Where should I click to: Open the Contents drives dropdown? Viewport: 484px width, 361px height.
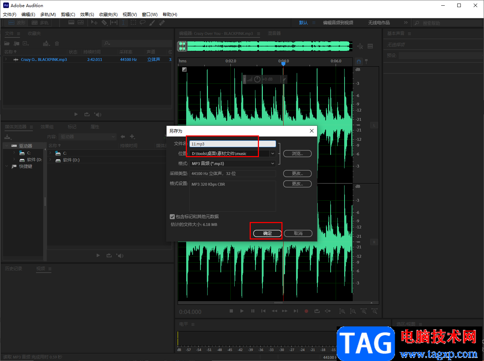tap(87, 136)
